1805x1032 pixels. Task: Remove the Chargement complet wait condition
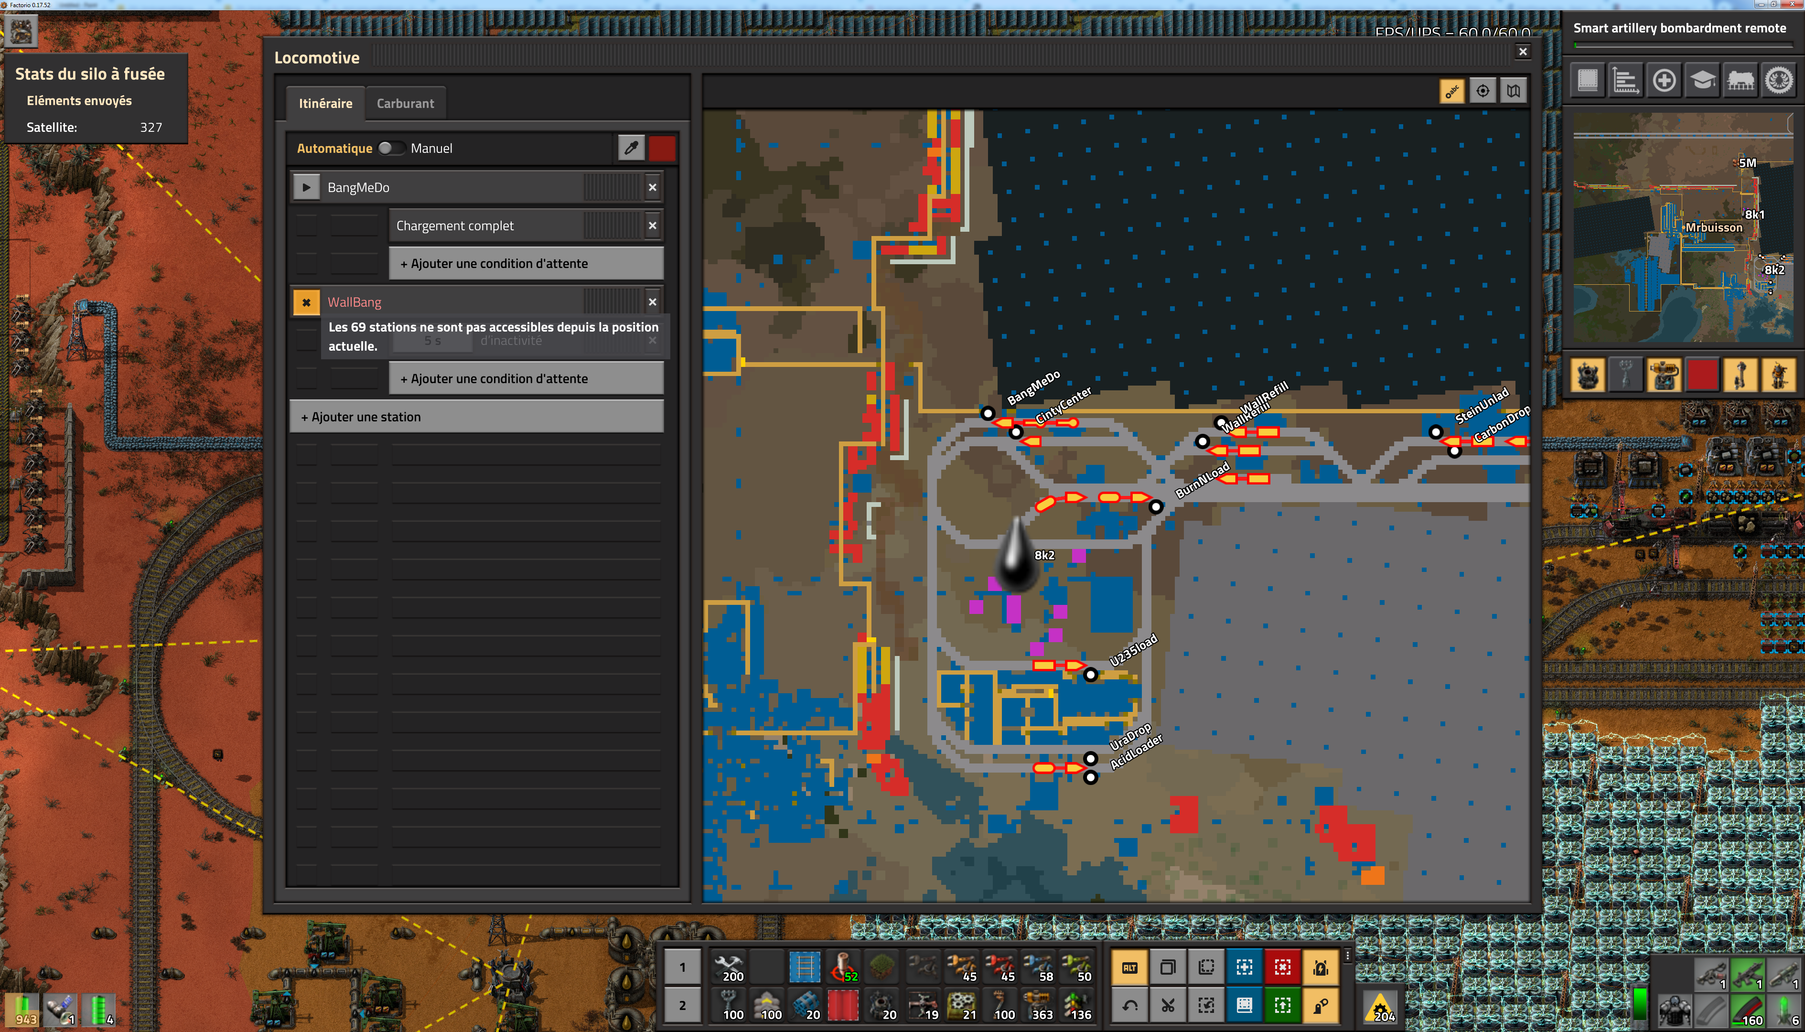pos(653,226)
